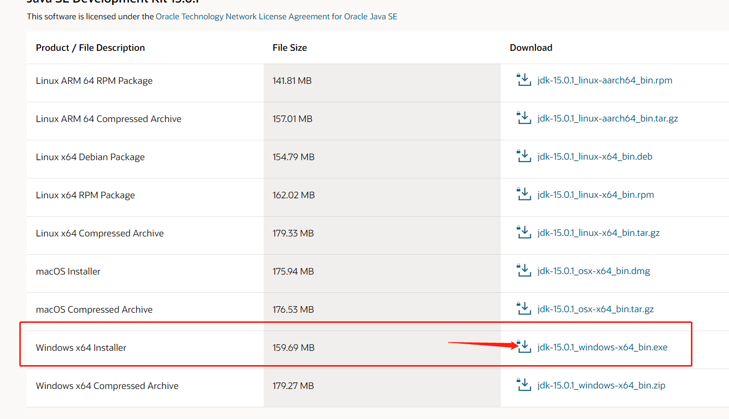Download jdk-15.0.1_windows-x64_bin.exe link
This screenshot has height=419, width=729.
[x=603, y=347]
